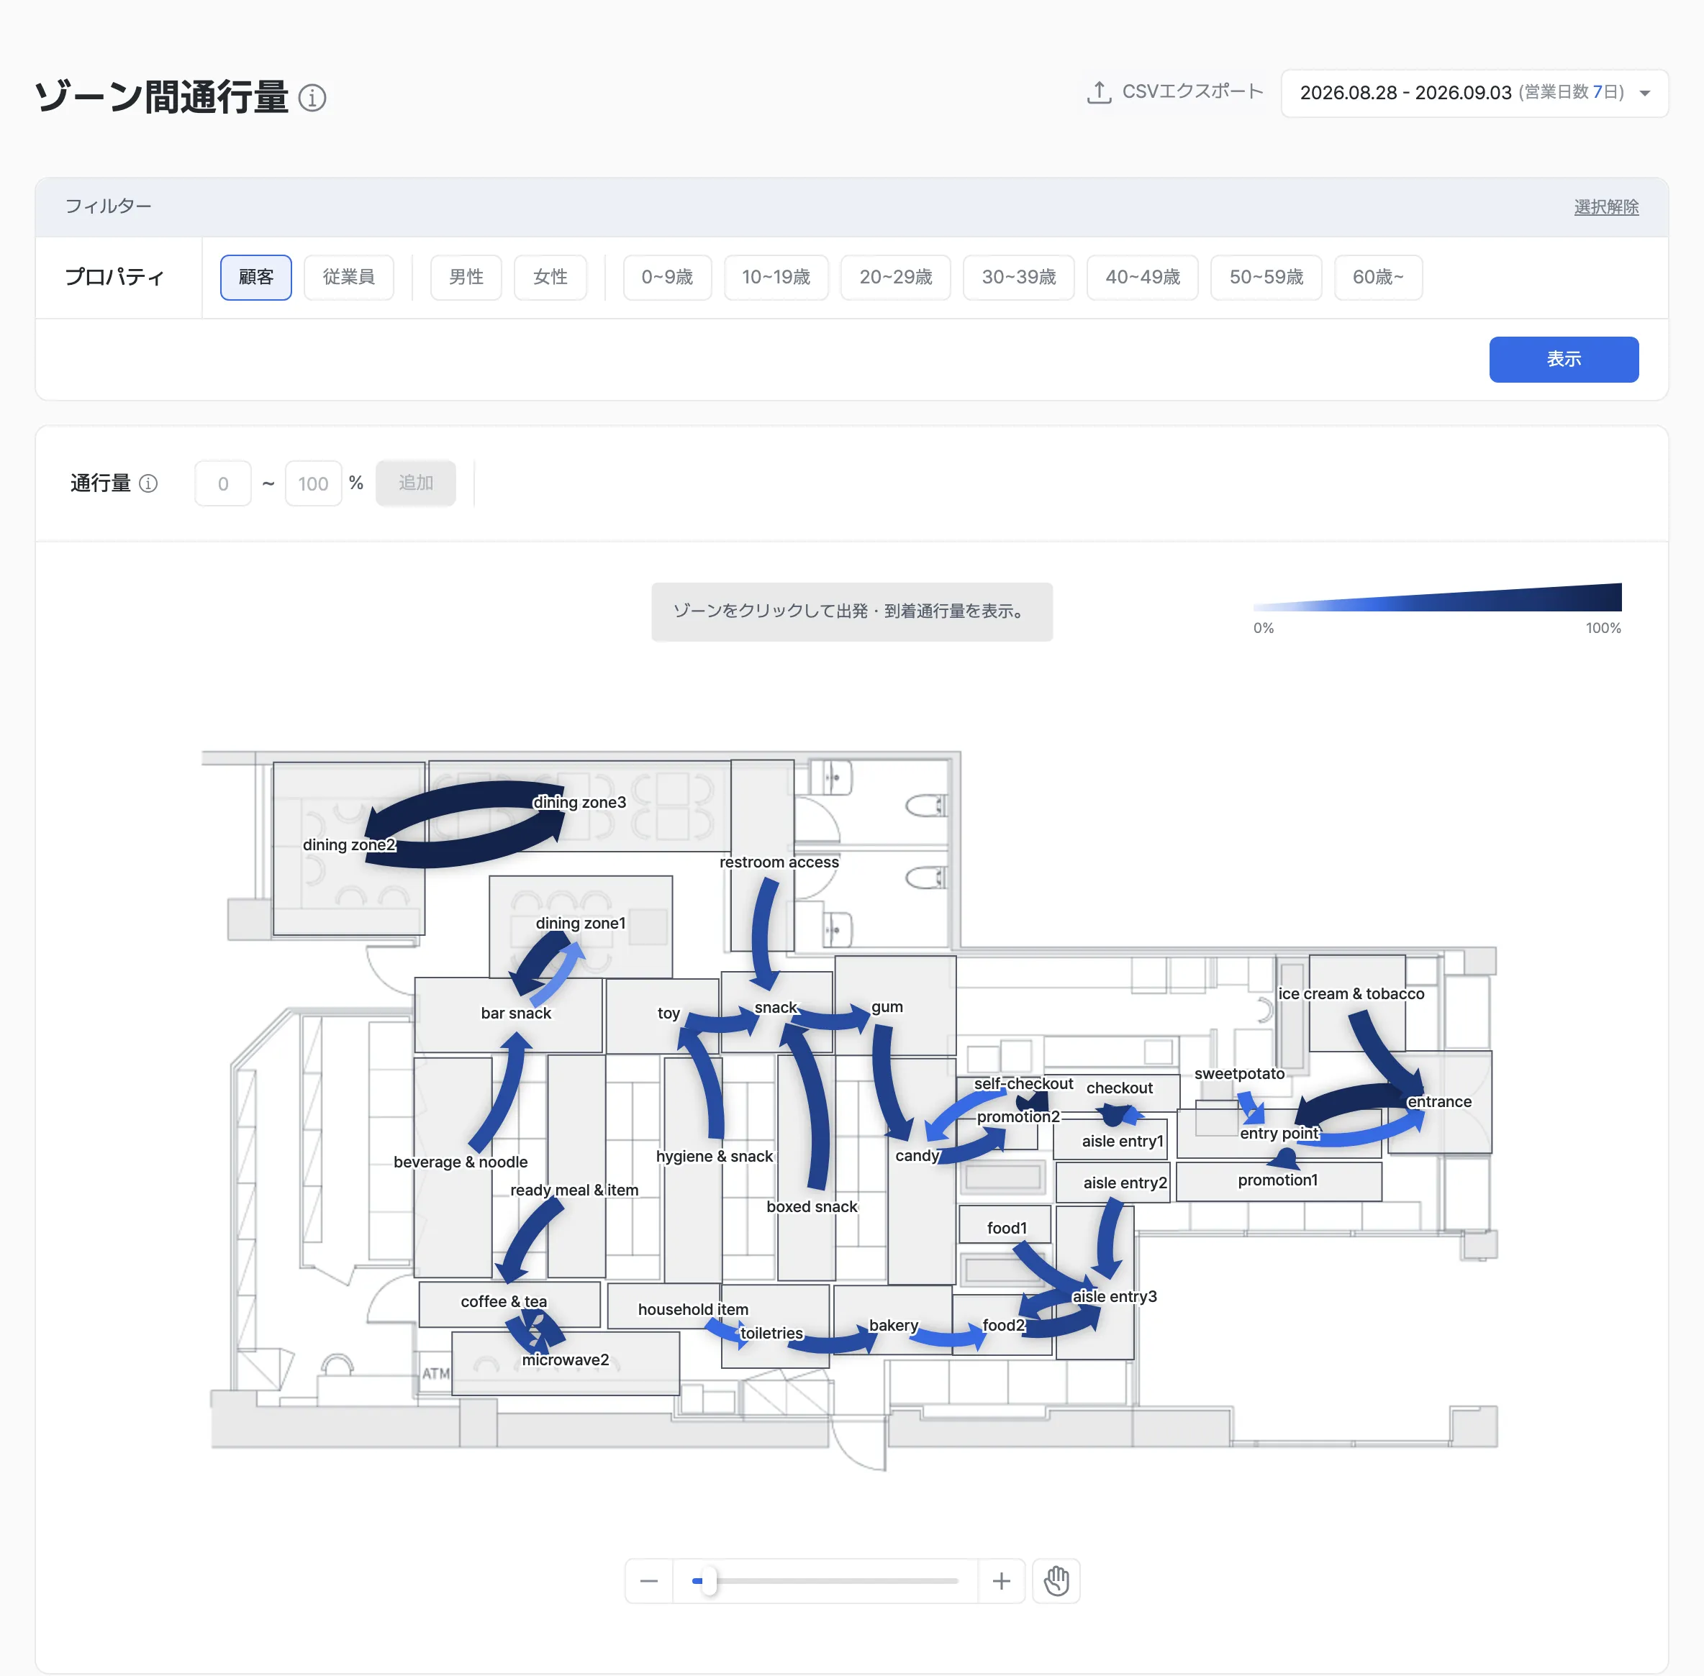Focus the minimum traffic percent field
Screen dimensions: 1704x1676
click(223, 483)
